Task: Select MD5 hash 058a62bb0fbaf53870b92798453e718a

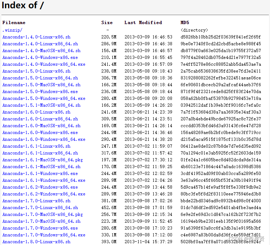Action: pyautogui.click(x=221, y=98)
